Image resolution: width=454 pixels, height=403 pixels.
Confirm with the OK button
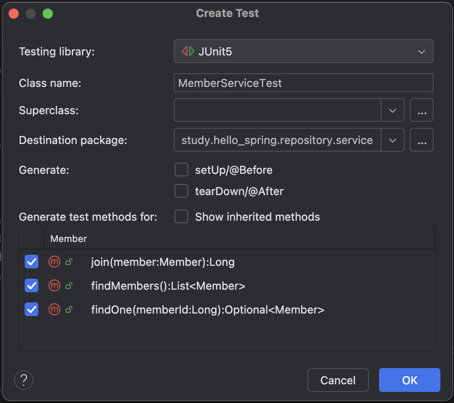tap(410, 380)
